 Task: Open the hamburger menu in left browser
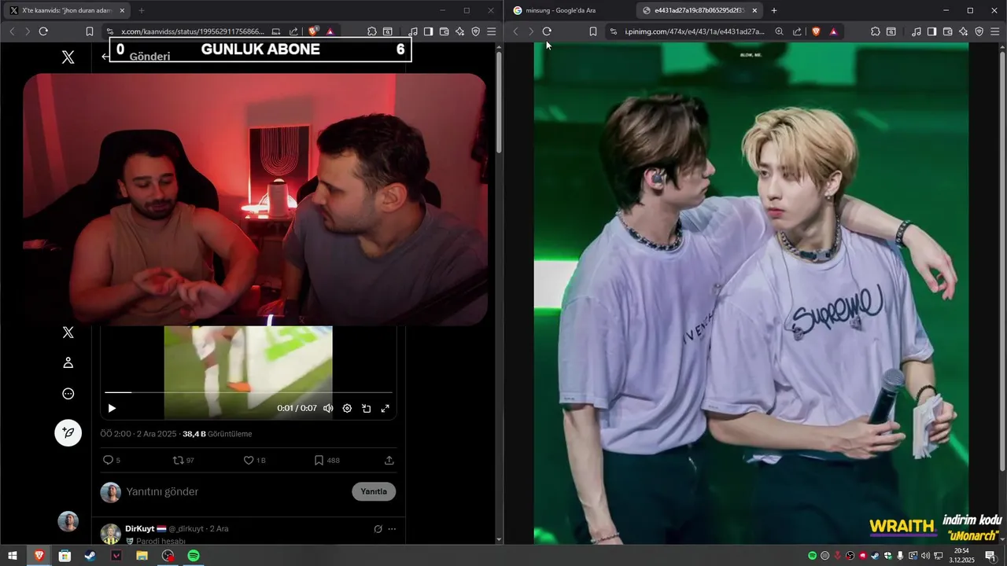pos(491,31)
